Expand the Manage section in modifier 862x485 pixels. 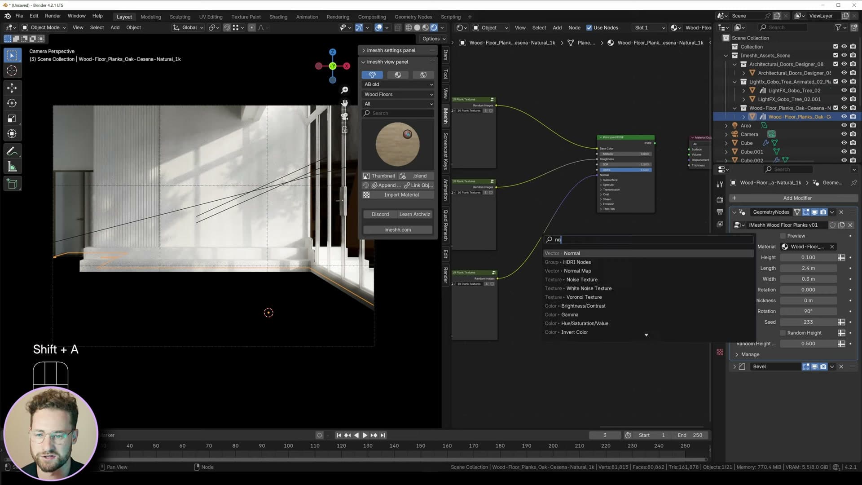737,355
